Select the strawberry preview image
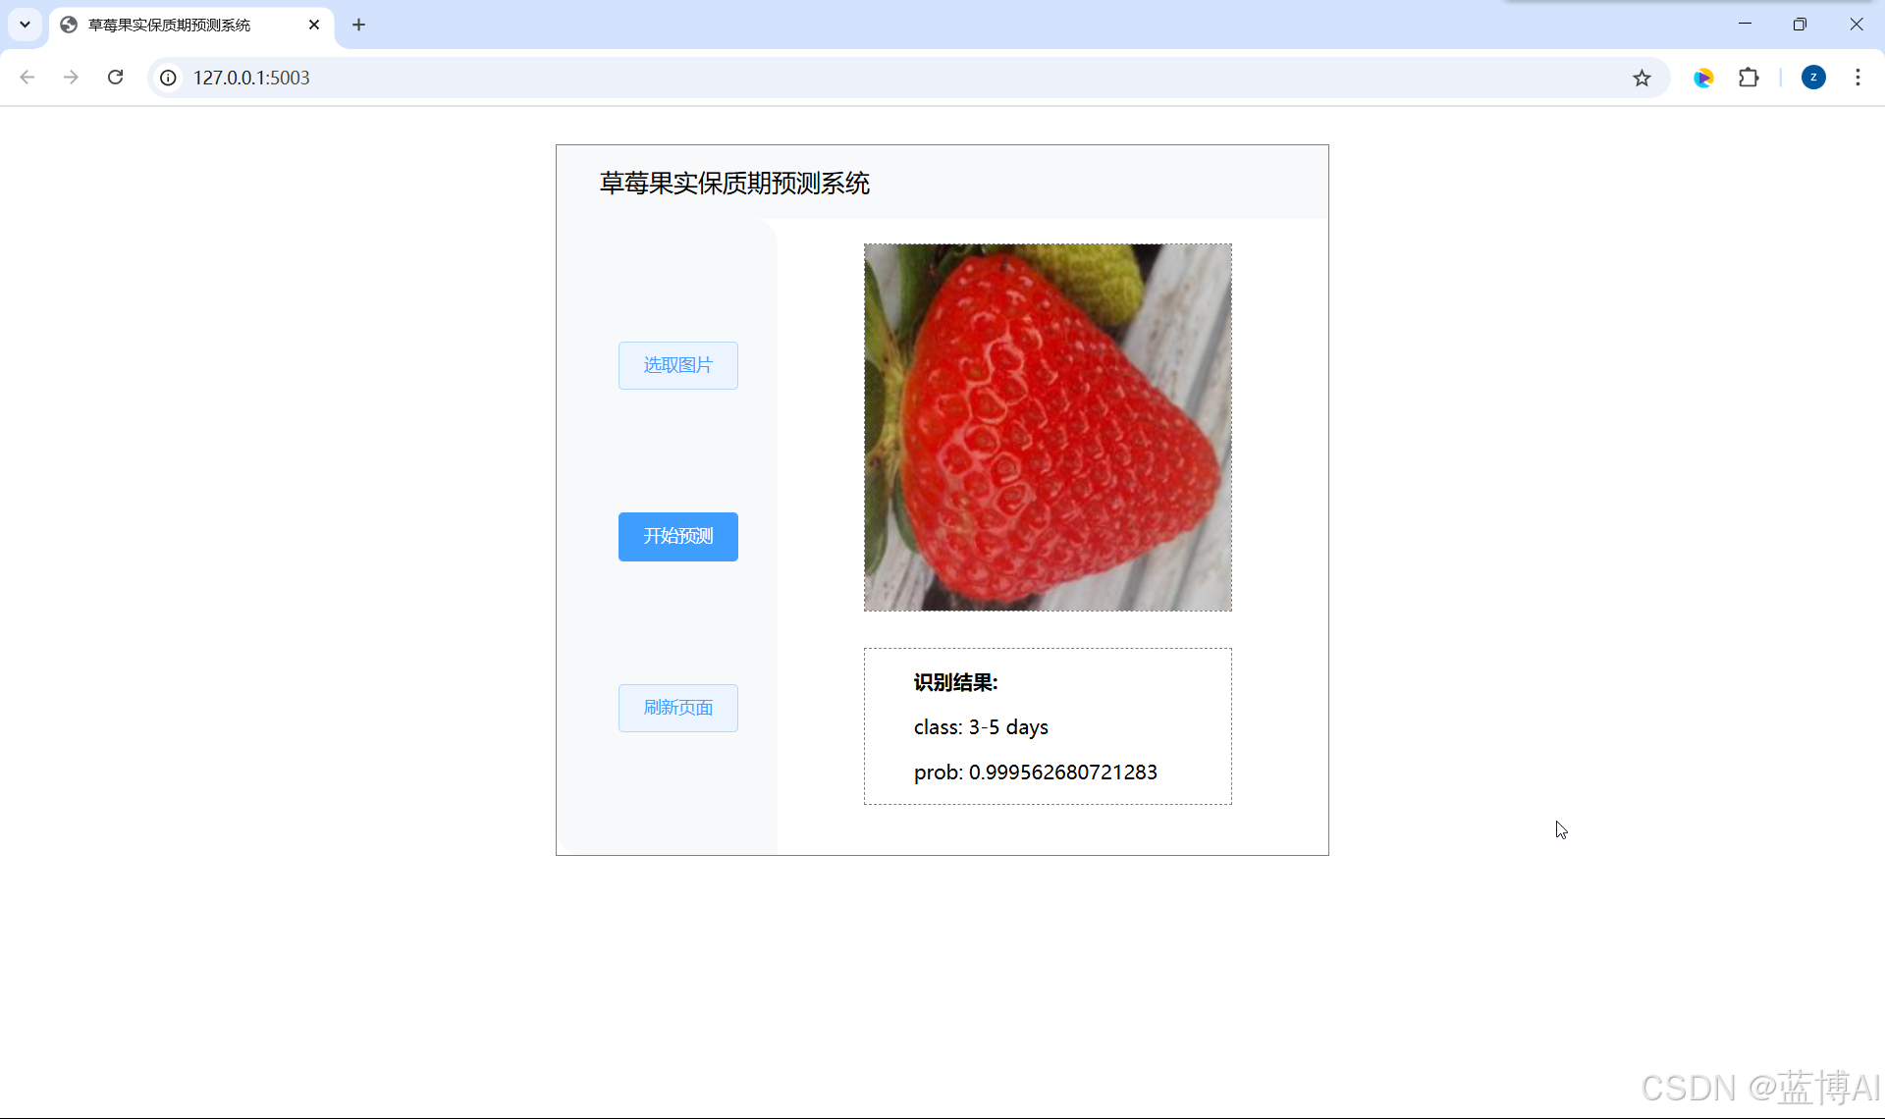 [x=1048, y=427]
